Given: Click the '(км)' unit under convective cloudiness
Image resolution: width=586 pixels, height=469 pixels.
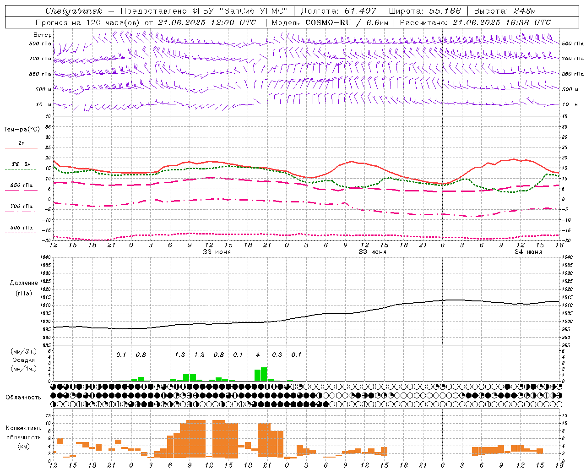Looking at the screenshot, I should 23,446.
